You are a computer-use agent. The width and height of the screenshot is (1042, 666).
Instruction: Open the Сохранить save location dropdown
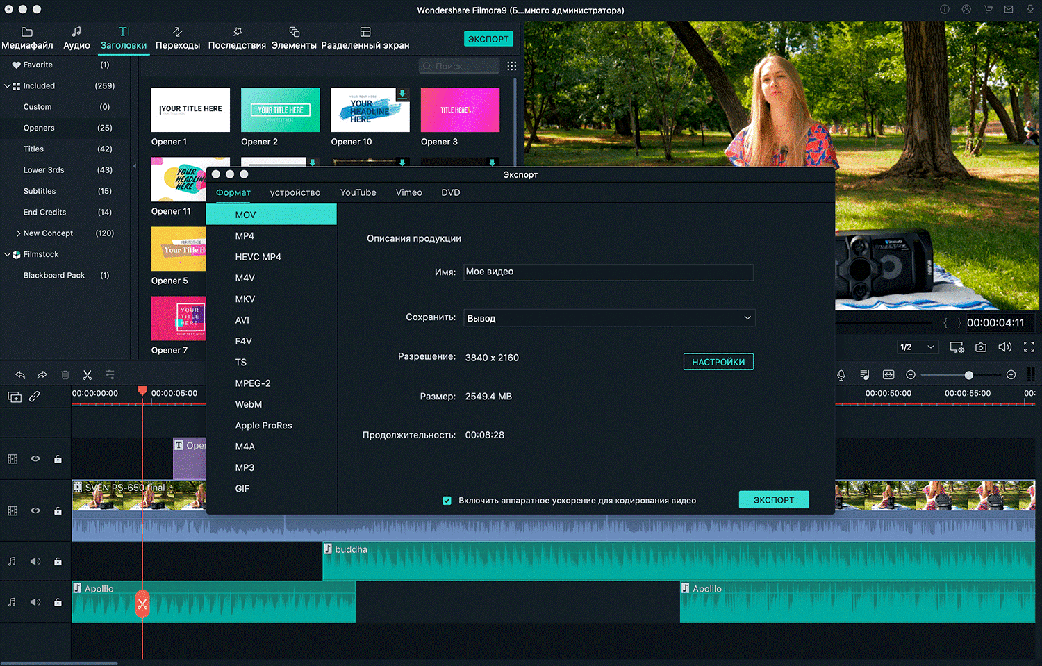[x=610, y=318]
